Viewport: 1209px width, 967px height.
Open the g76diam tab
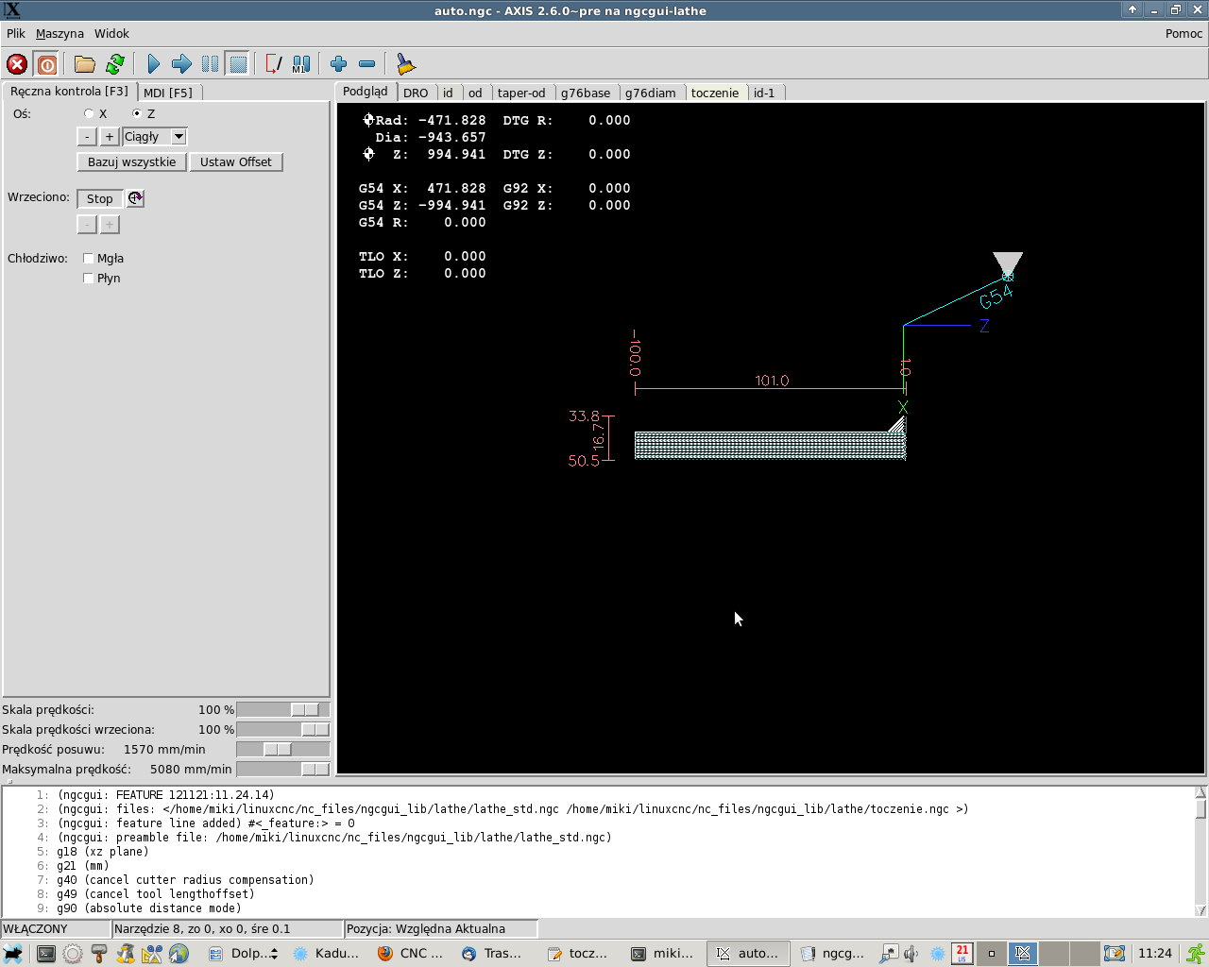tap(651, 93)
